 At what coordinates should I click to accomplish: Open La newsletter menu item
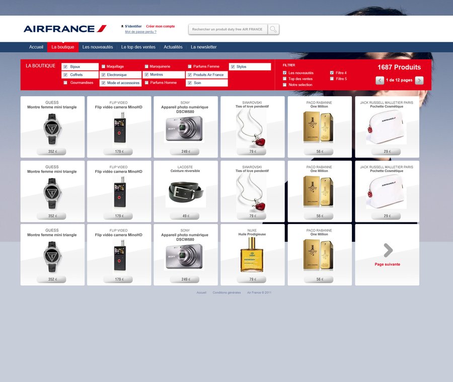point(204,47)
